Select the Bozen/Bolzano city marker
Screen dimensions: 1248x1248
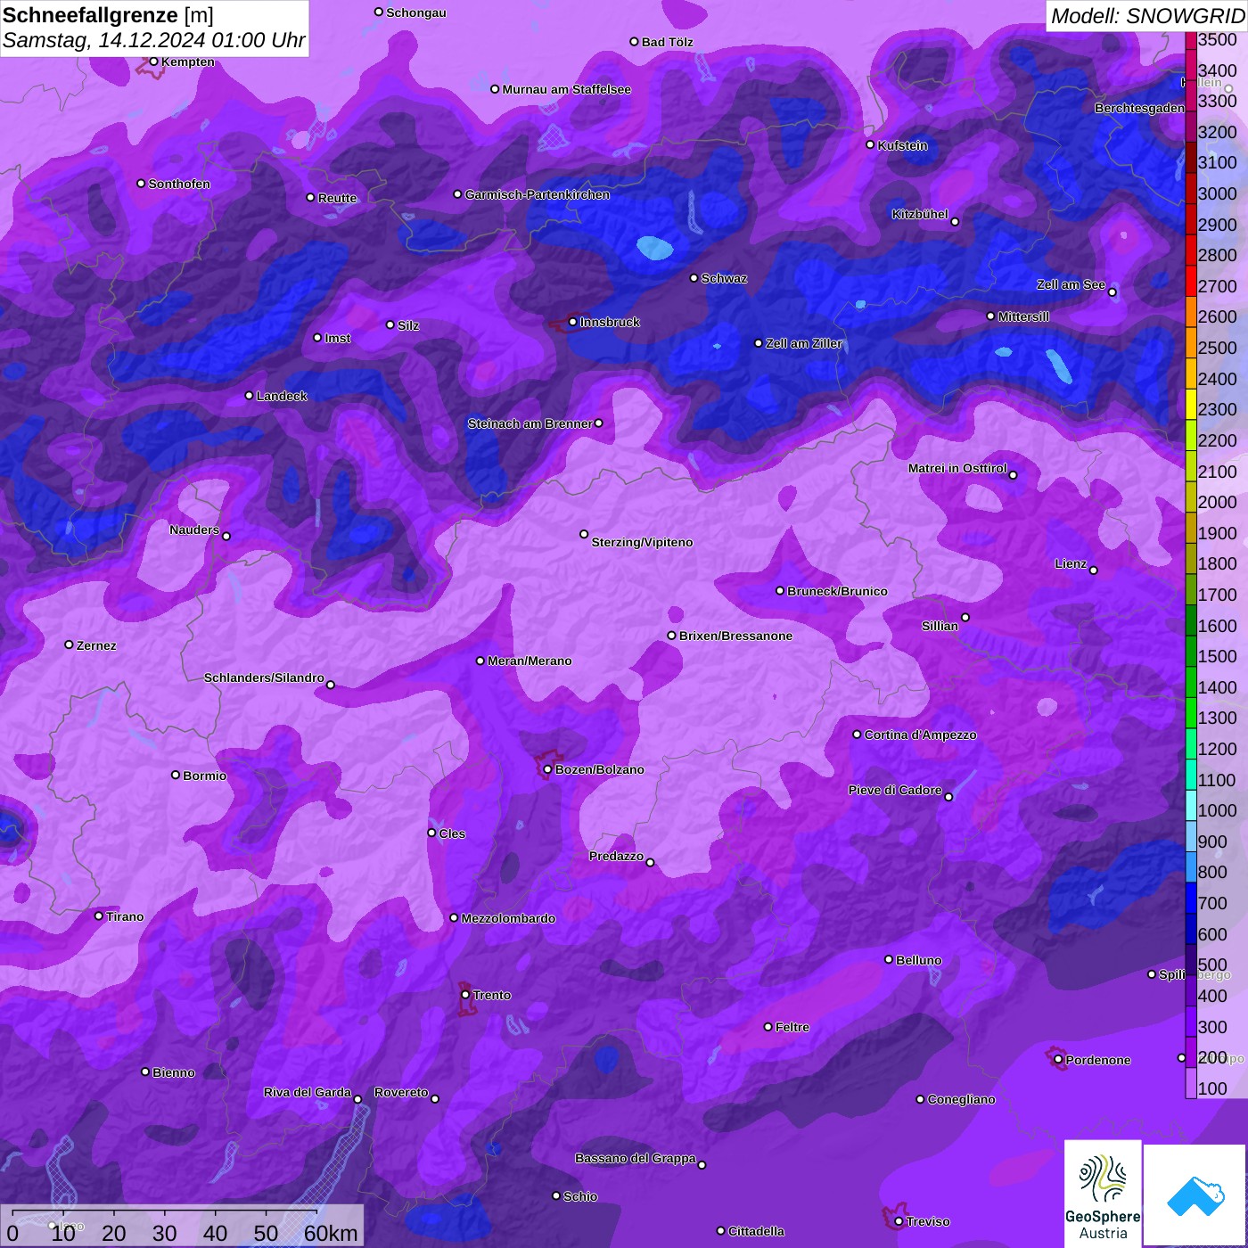[x=548, y=769]
